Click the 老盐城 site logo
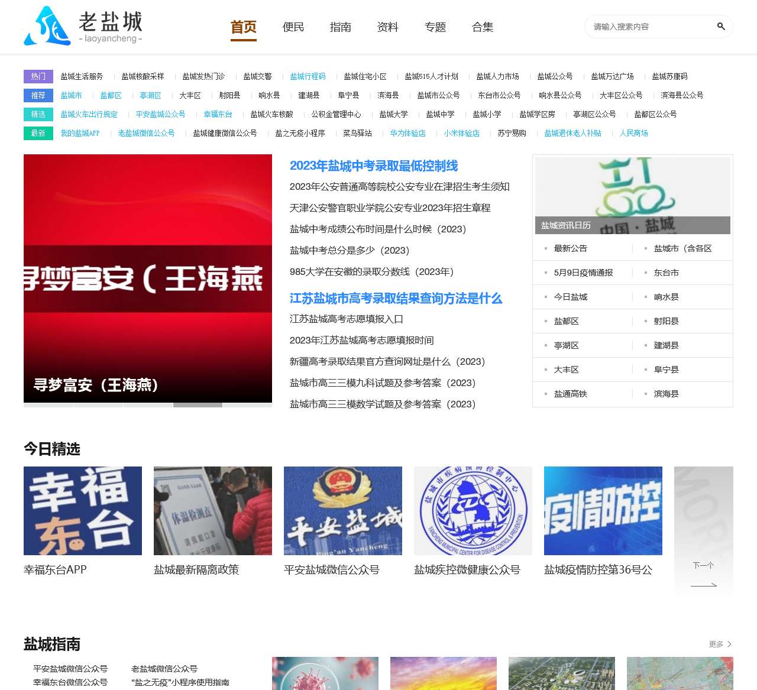 pos(83,26)
